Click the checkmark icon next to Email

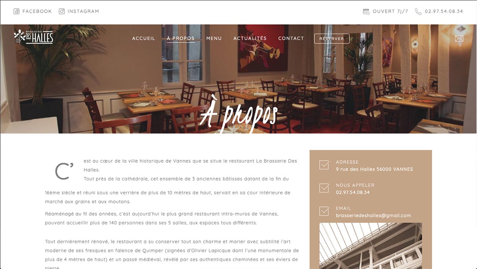[x=324, y=211]
